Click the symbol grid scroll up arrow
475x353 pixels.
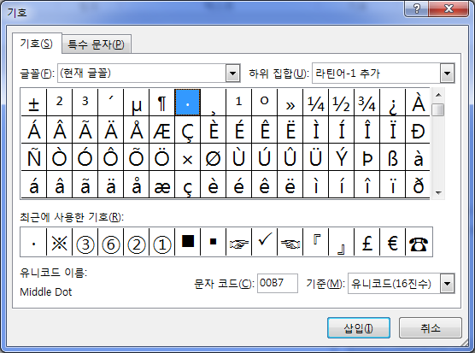click(x=438, y=95)
